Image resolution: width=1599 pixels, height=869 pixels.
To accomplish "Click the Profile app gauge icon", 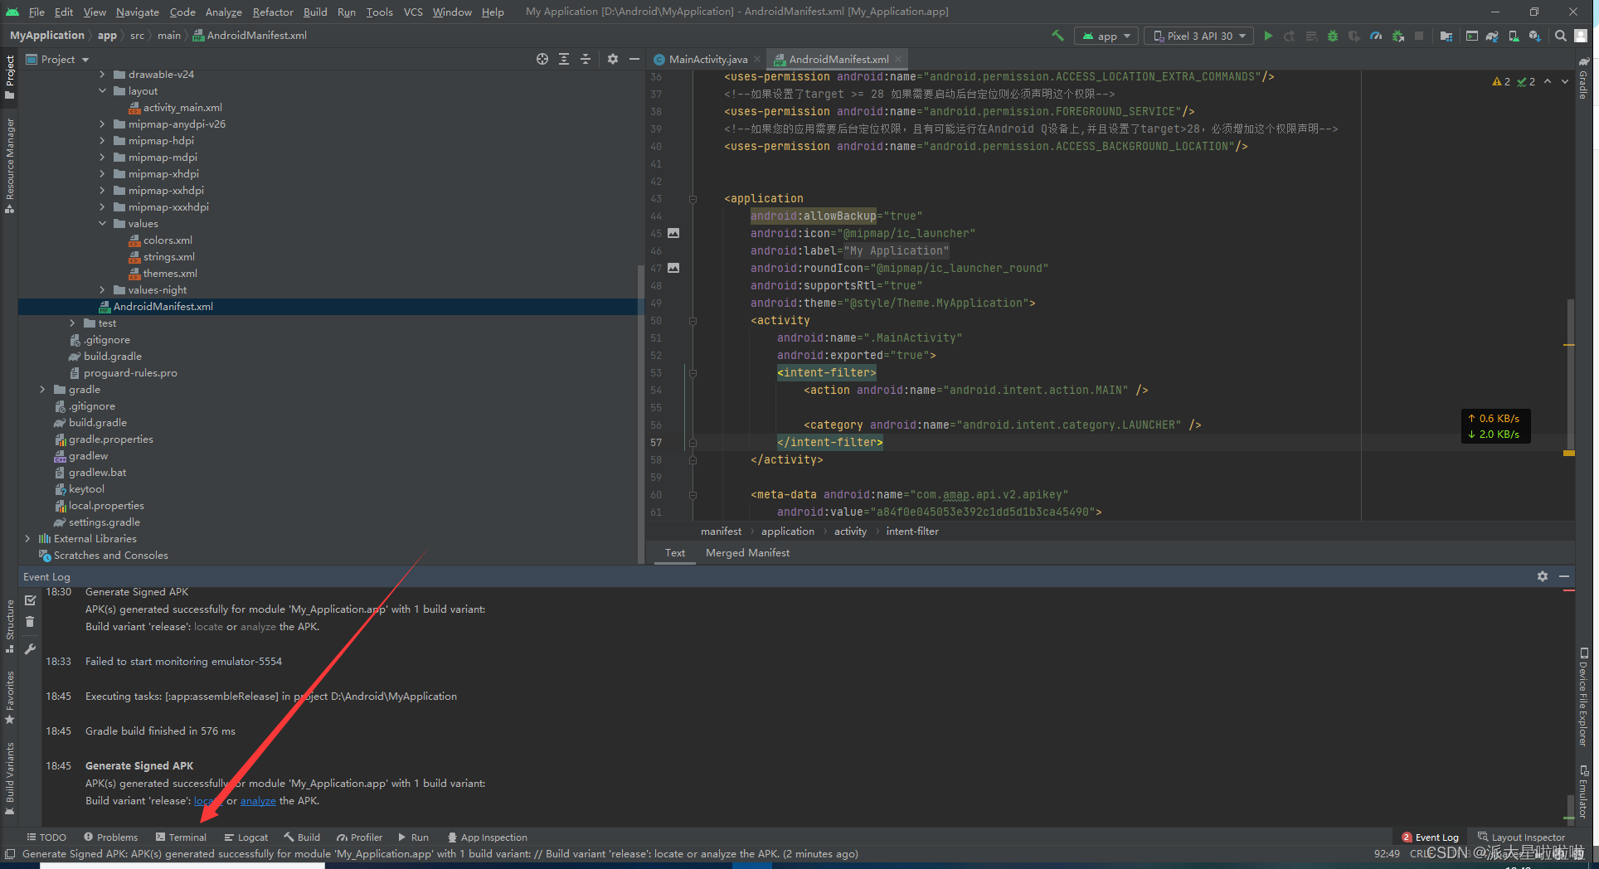I will 1376,36.
